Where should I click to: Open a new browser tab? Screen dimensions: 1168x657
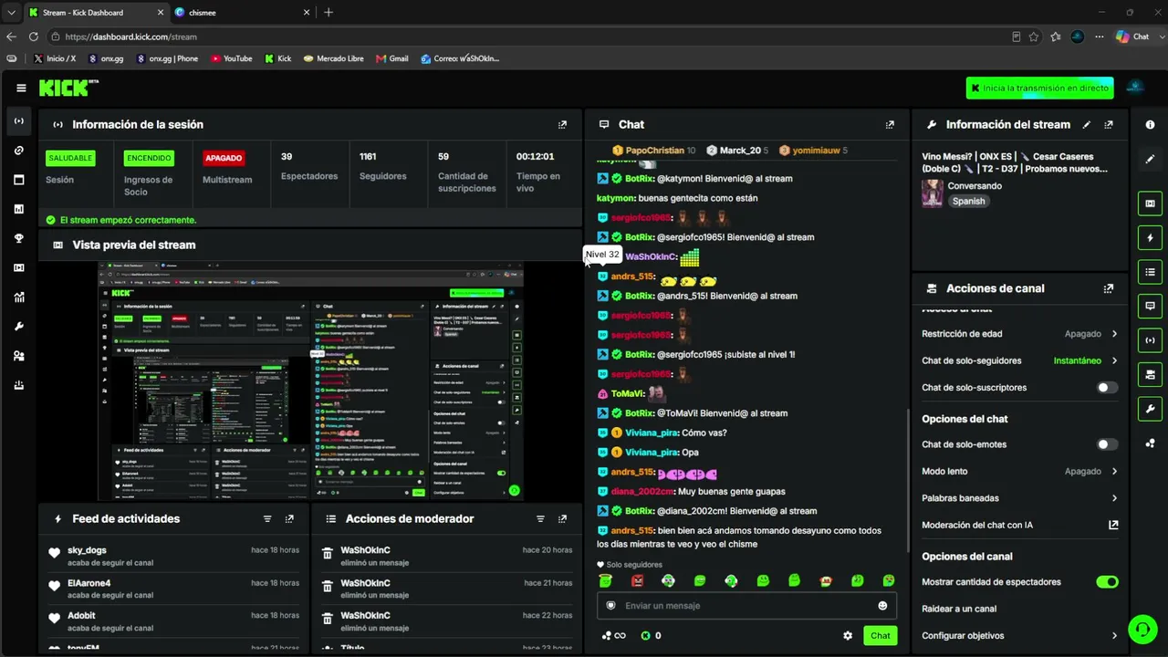(328, 13)
